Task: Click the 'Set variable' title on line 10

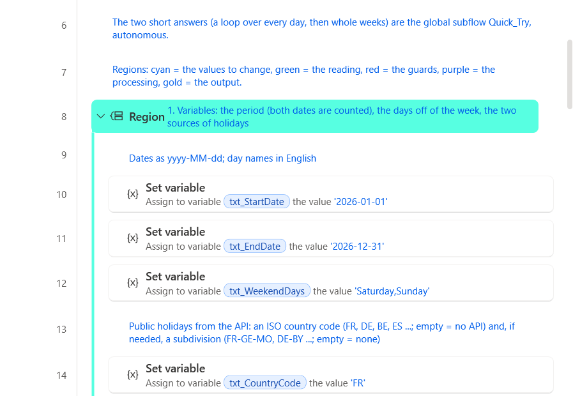Action: coord(176,187)
